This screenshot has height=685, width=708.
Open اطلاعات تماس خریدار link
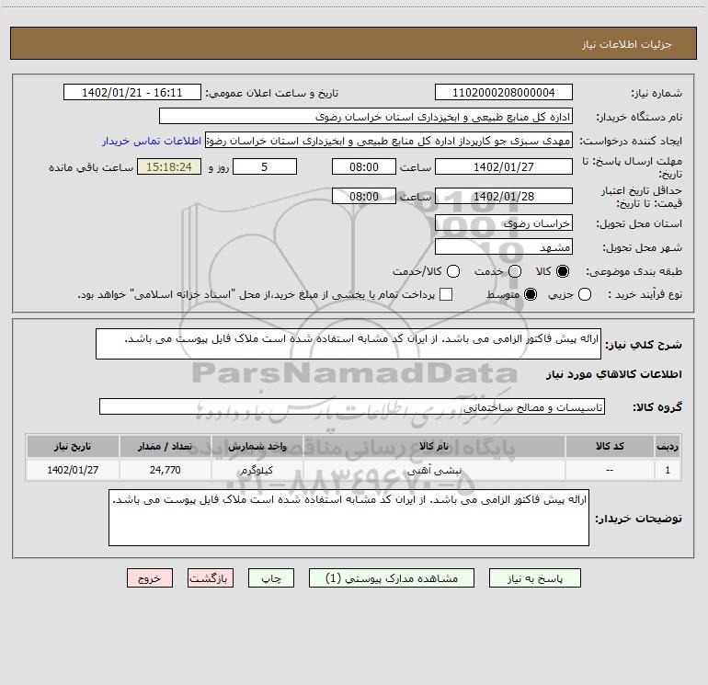tap(152, 141)
